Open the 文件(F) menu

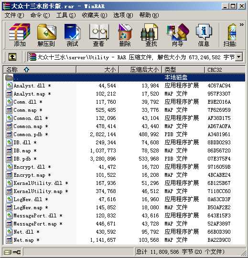tap(14, 15)
